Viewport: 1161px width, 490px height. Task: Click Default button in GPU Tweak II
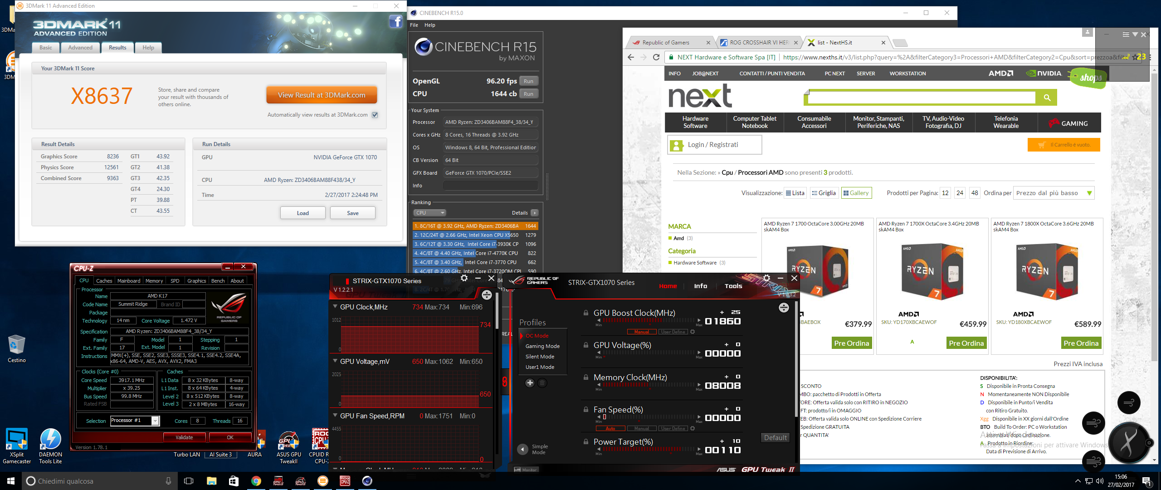[x=776, y=438]
